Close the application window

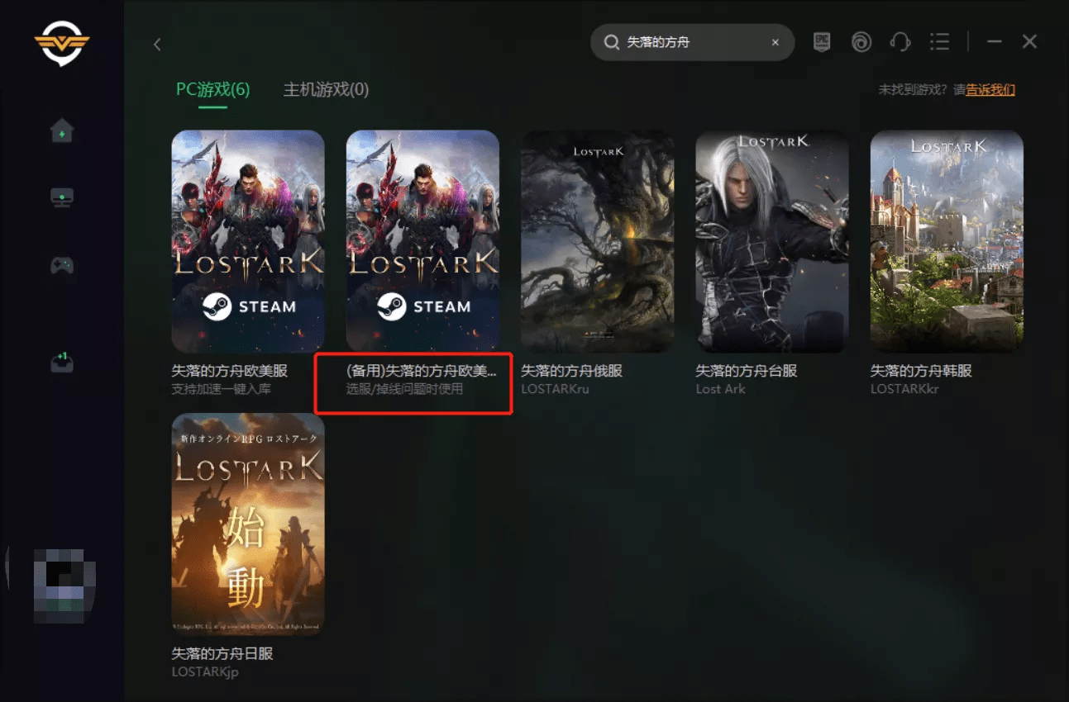pyautogui.click(x=1029, y=41)
